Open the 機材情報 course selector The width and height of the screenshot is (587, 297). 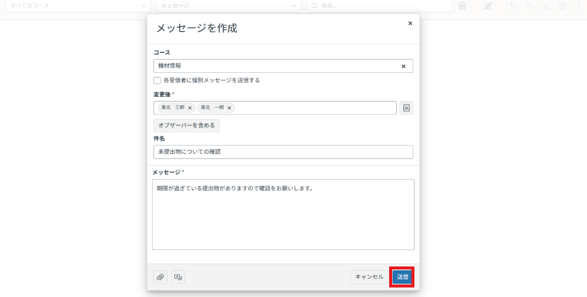pos(276,66)
